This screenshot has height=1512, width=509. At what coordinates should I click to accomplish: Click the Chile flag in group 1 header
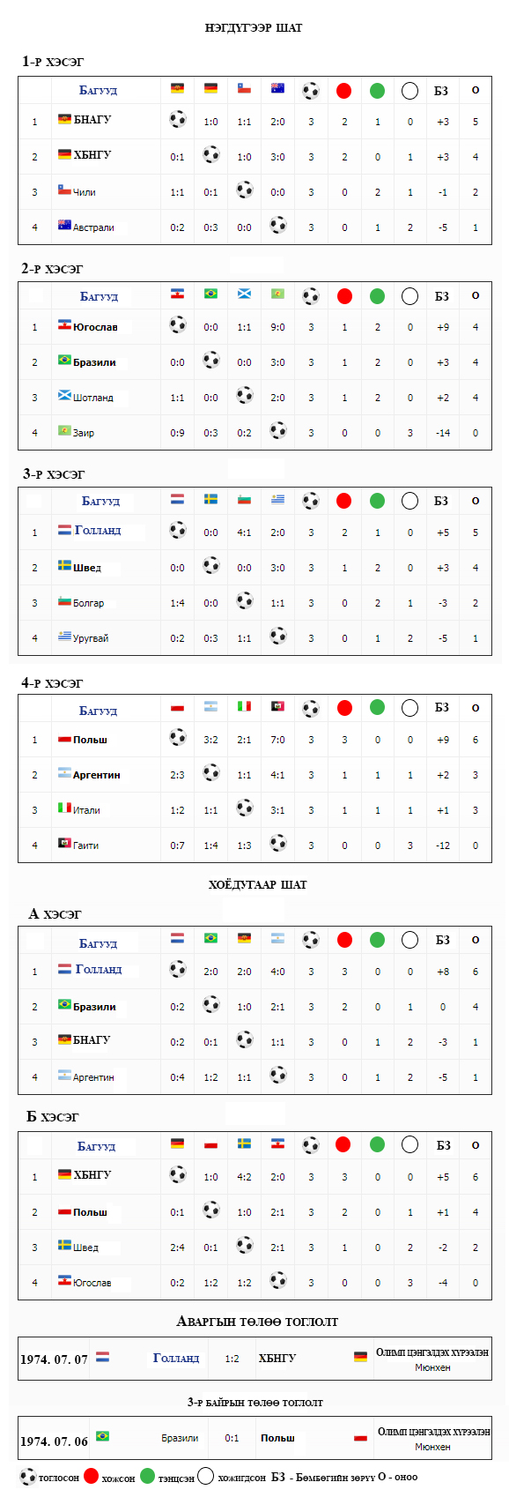(244, 88)
